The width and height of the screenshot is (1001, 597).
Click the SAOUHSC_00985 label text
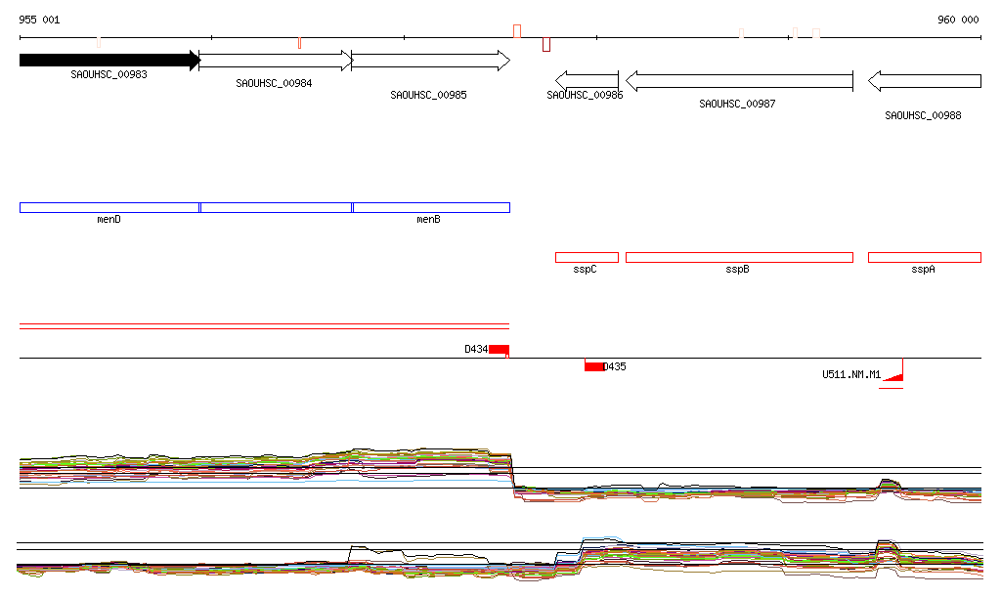coord(428,95)
